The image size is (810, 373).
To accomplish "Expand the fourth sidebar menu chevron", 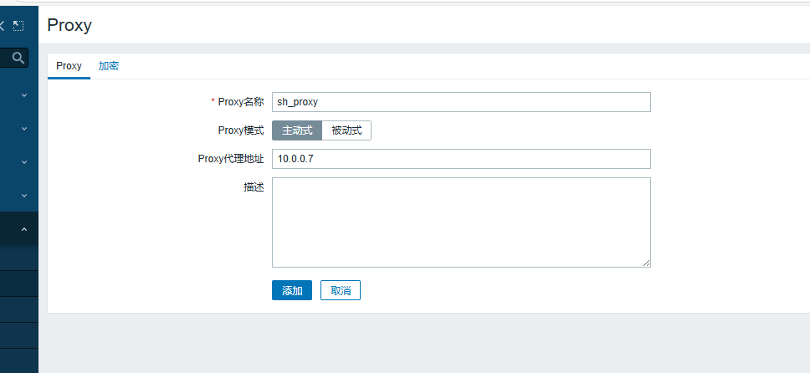I will [24, 196].
